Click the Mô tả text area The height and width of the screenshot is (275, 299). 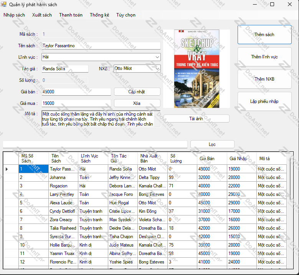[x=101, y=119]
